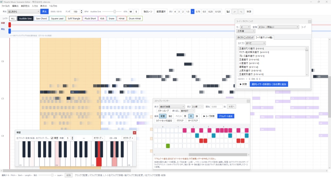The image size is (331, 178).
Task: Open the 表示(V) menu
Action: (44, 6)
